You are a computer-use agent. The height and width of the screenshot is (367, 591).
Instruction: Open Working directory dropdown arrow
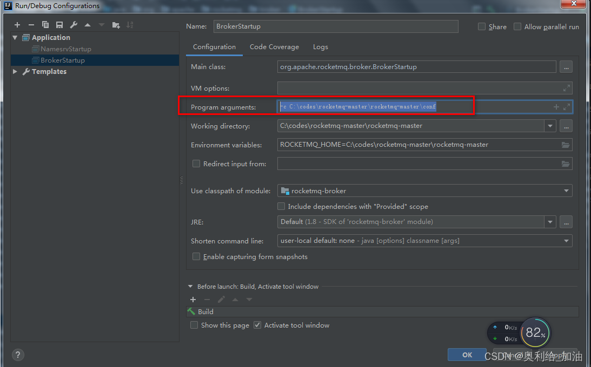click(x=550, y=126)
